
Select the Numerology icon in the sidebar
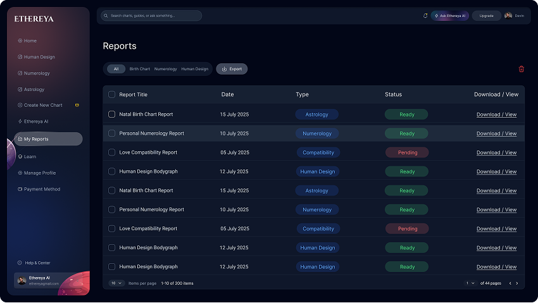coord(20,73)
